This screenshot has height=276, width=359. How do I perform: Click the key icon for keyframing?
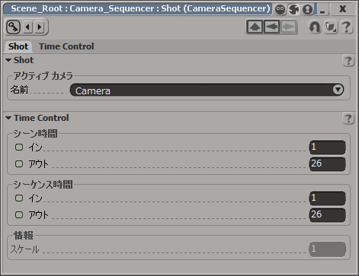[x=13, y=27]
